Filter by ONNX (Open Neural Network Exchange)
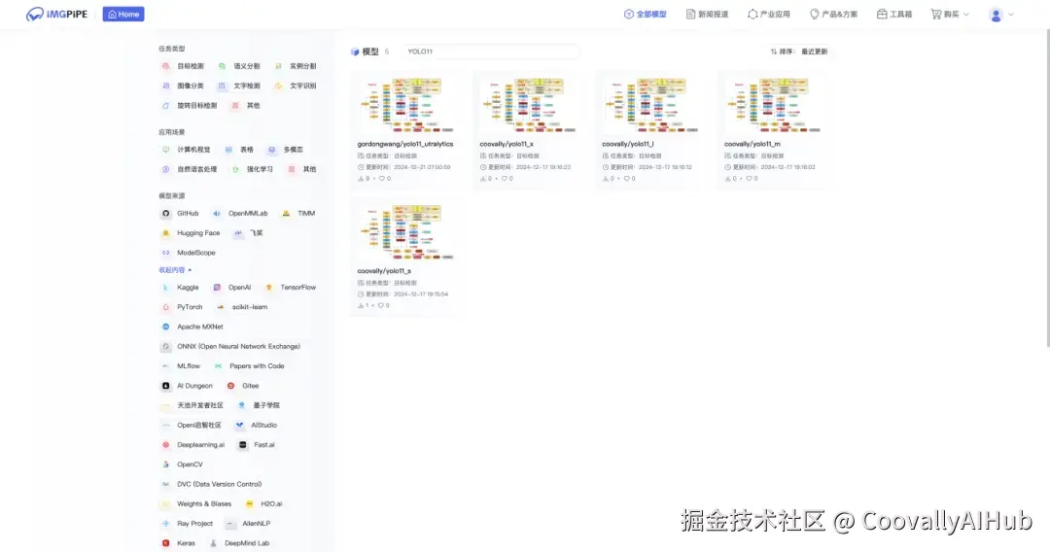 pos(230,347)
